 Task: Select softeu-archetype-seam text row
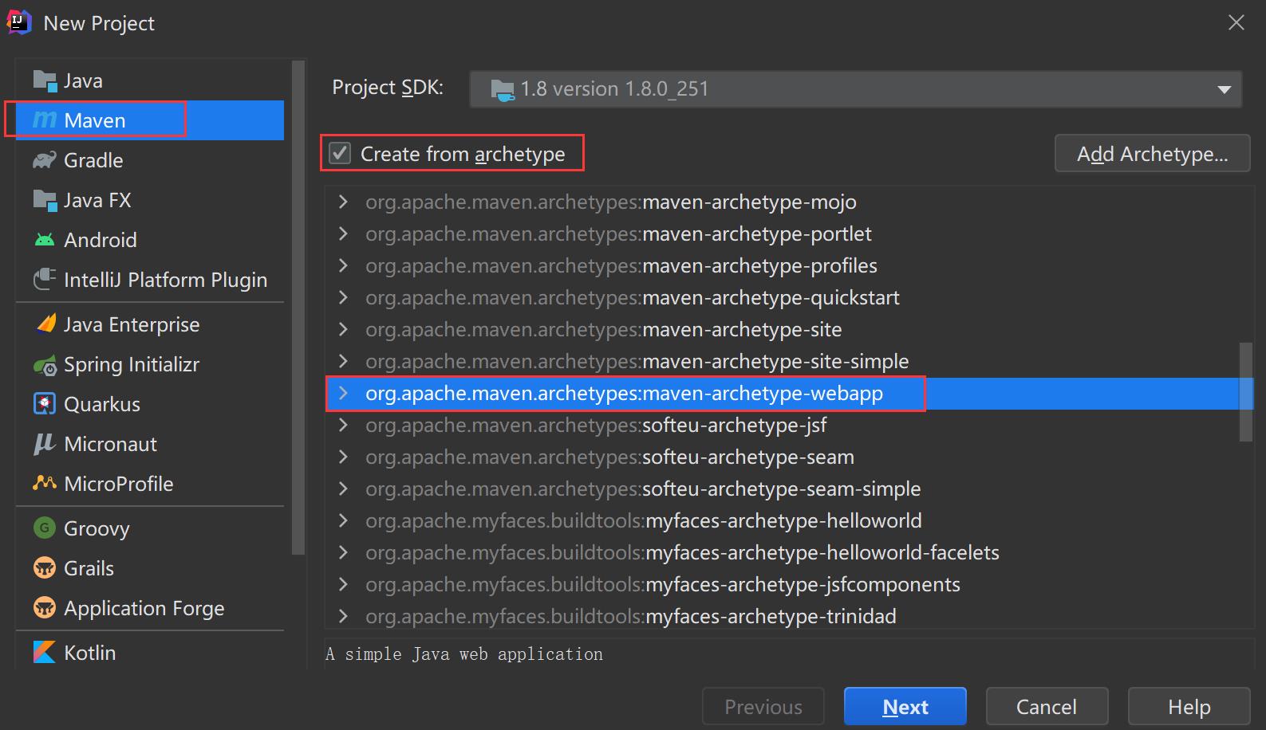pyautogui.click(x=610, y=457)
